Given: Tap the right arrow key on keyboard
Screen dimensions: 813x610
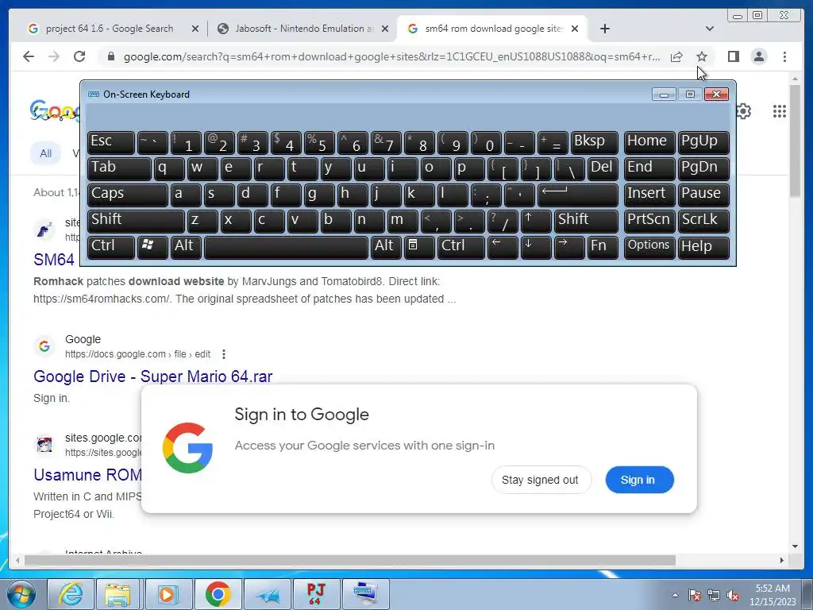Looking at the screenshot, I should 568,247.
